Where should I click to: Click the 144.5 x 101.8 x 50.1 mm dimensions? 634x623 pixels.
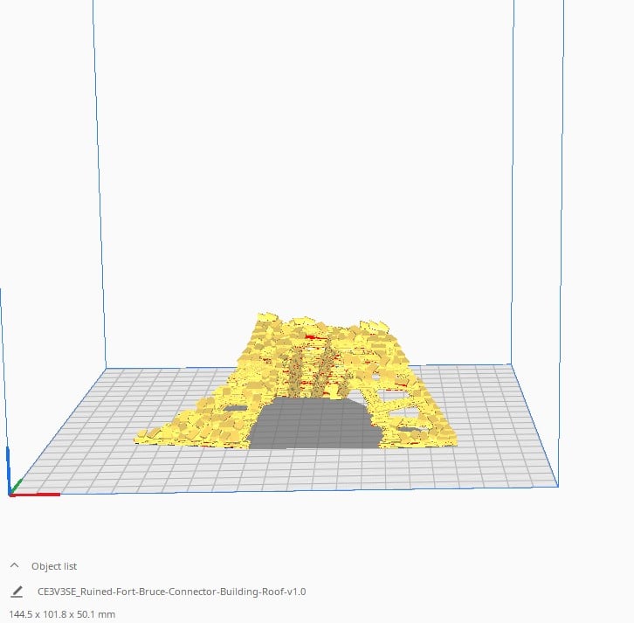click(x=61, y=614)
